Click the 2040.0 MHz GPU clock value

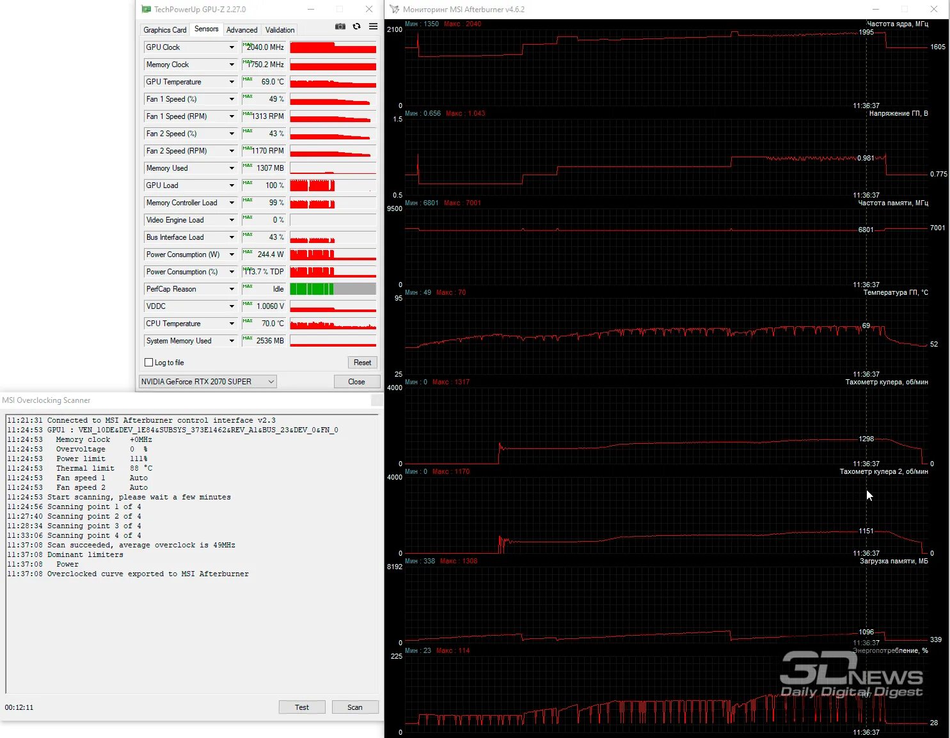coord(264,47)
